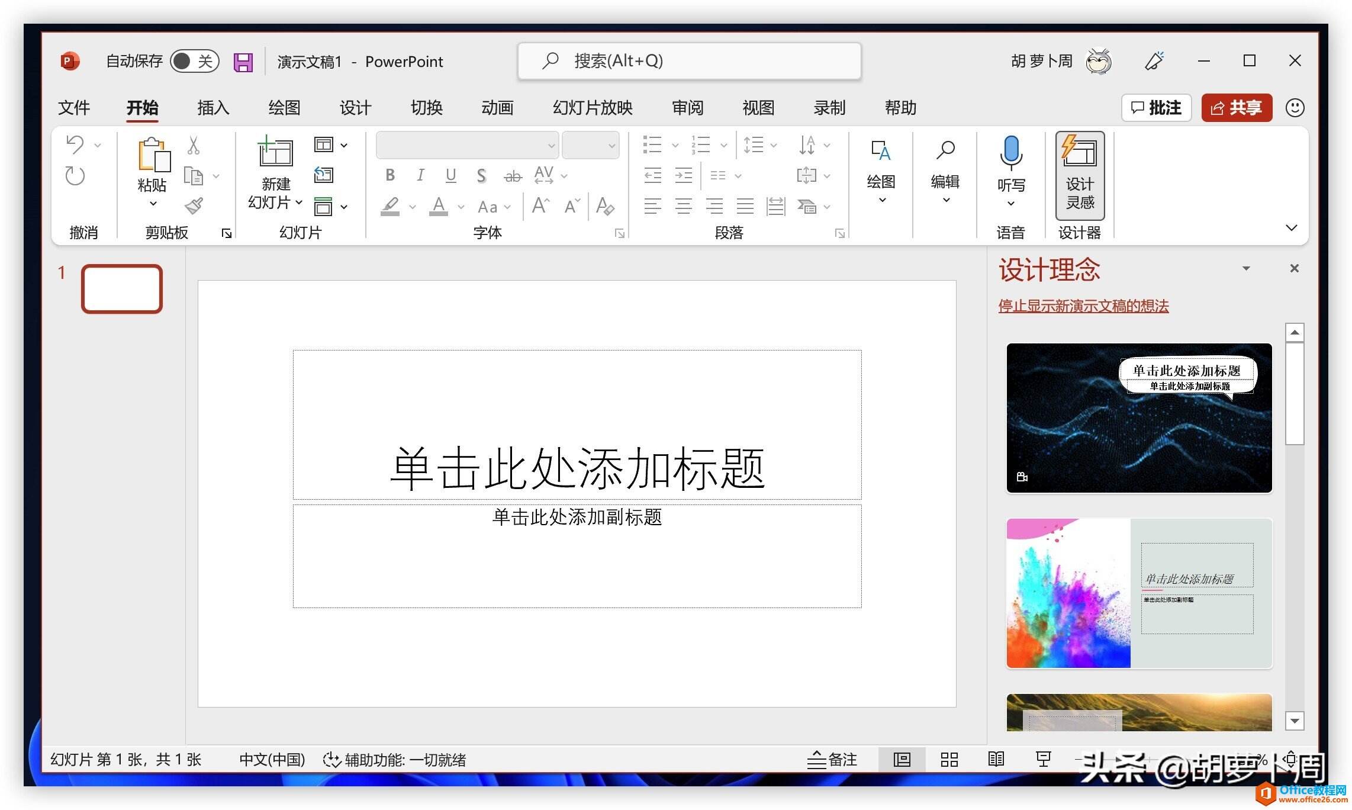The height and width of the screenshot is (810, 1352).
Task: Open Reading View from status bar
Action: tap(996, 760)
